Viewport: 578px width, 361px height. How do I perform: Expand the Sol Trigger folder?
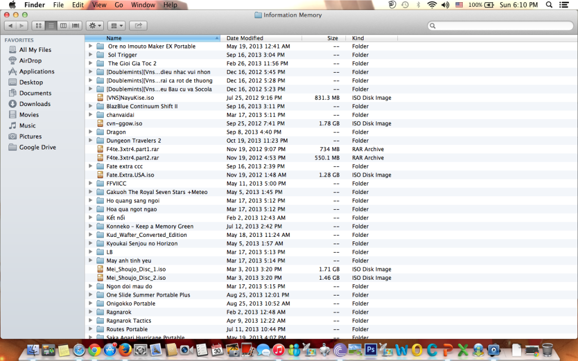pos(90,55)
